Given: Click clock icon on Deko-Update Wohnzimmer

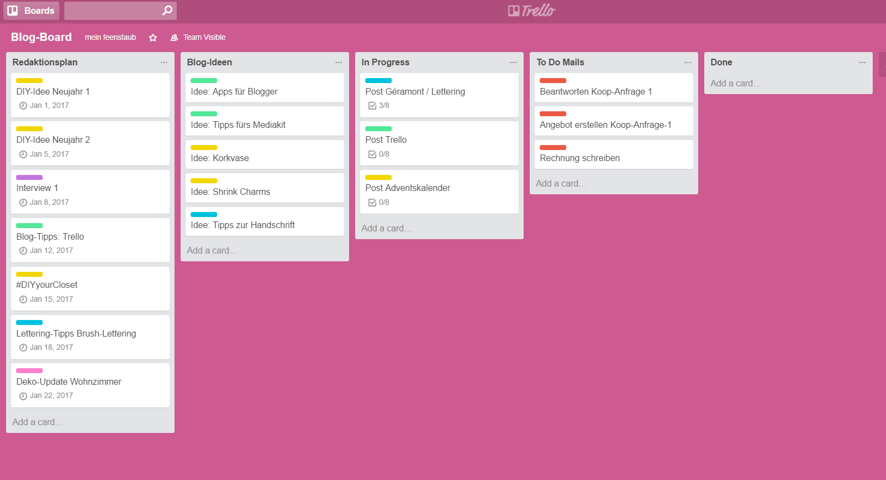Looking at the screenshot, I should point(23,396).
